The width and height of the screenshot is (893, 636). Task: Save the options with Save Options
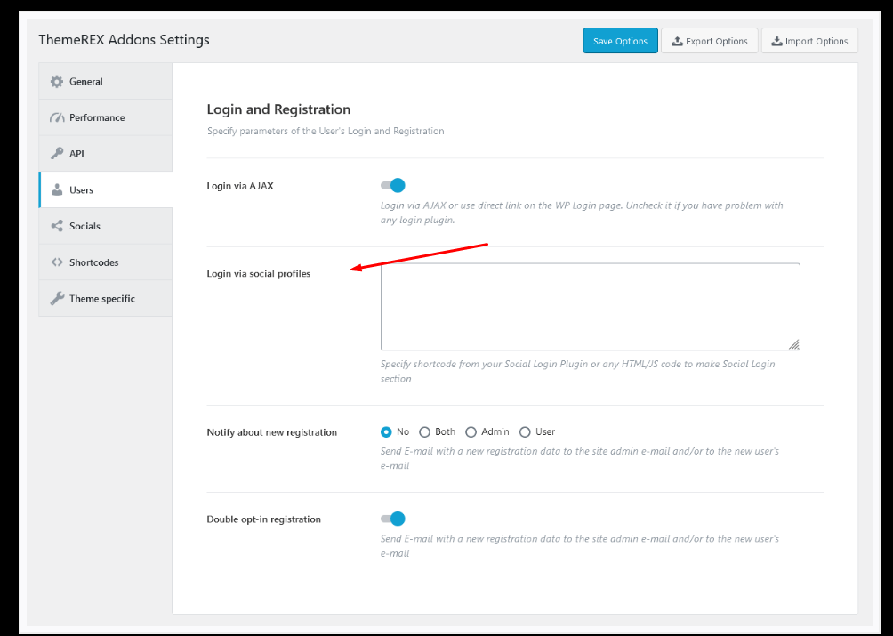coord(620,41)
